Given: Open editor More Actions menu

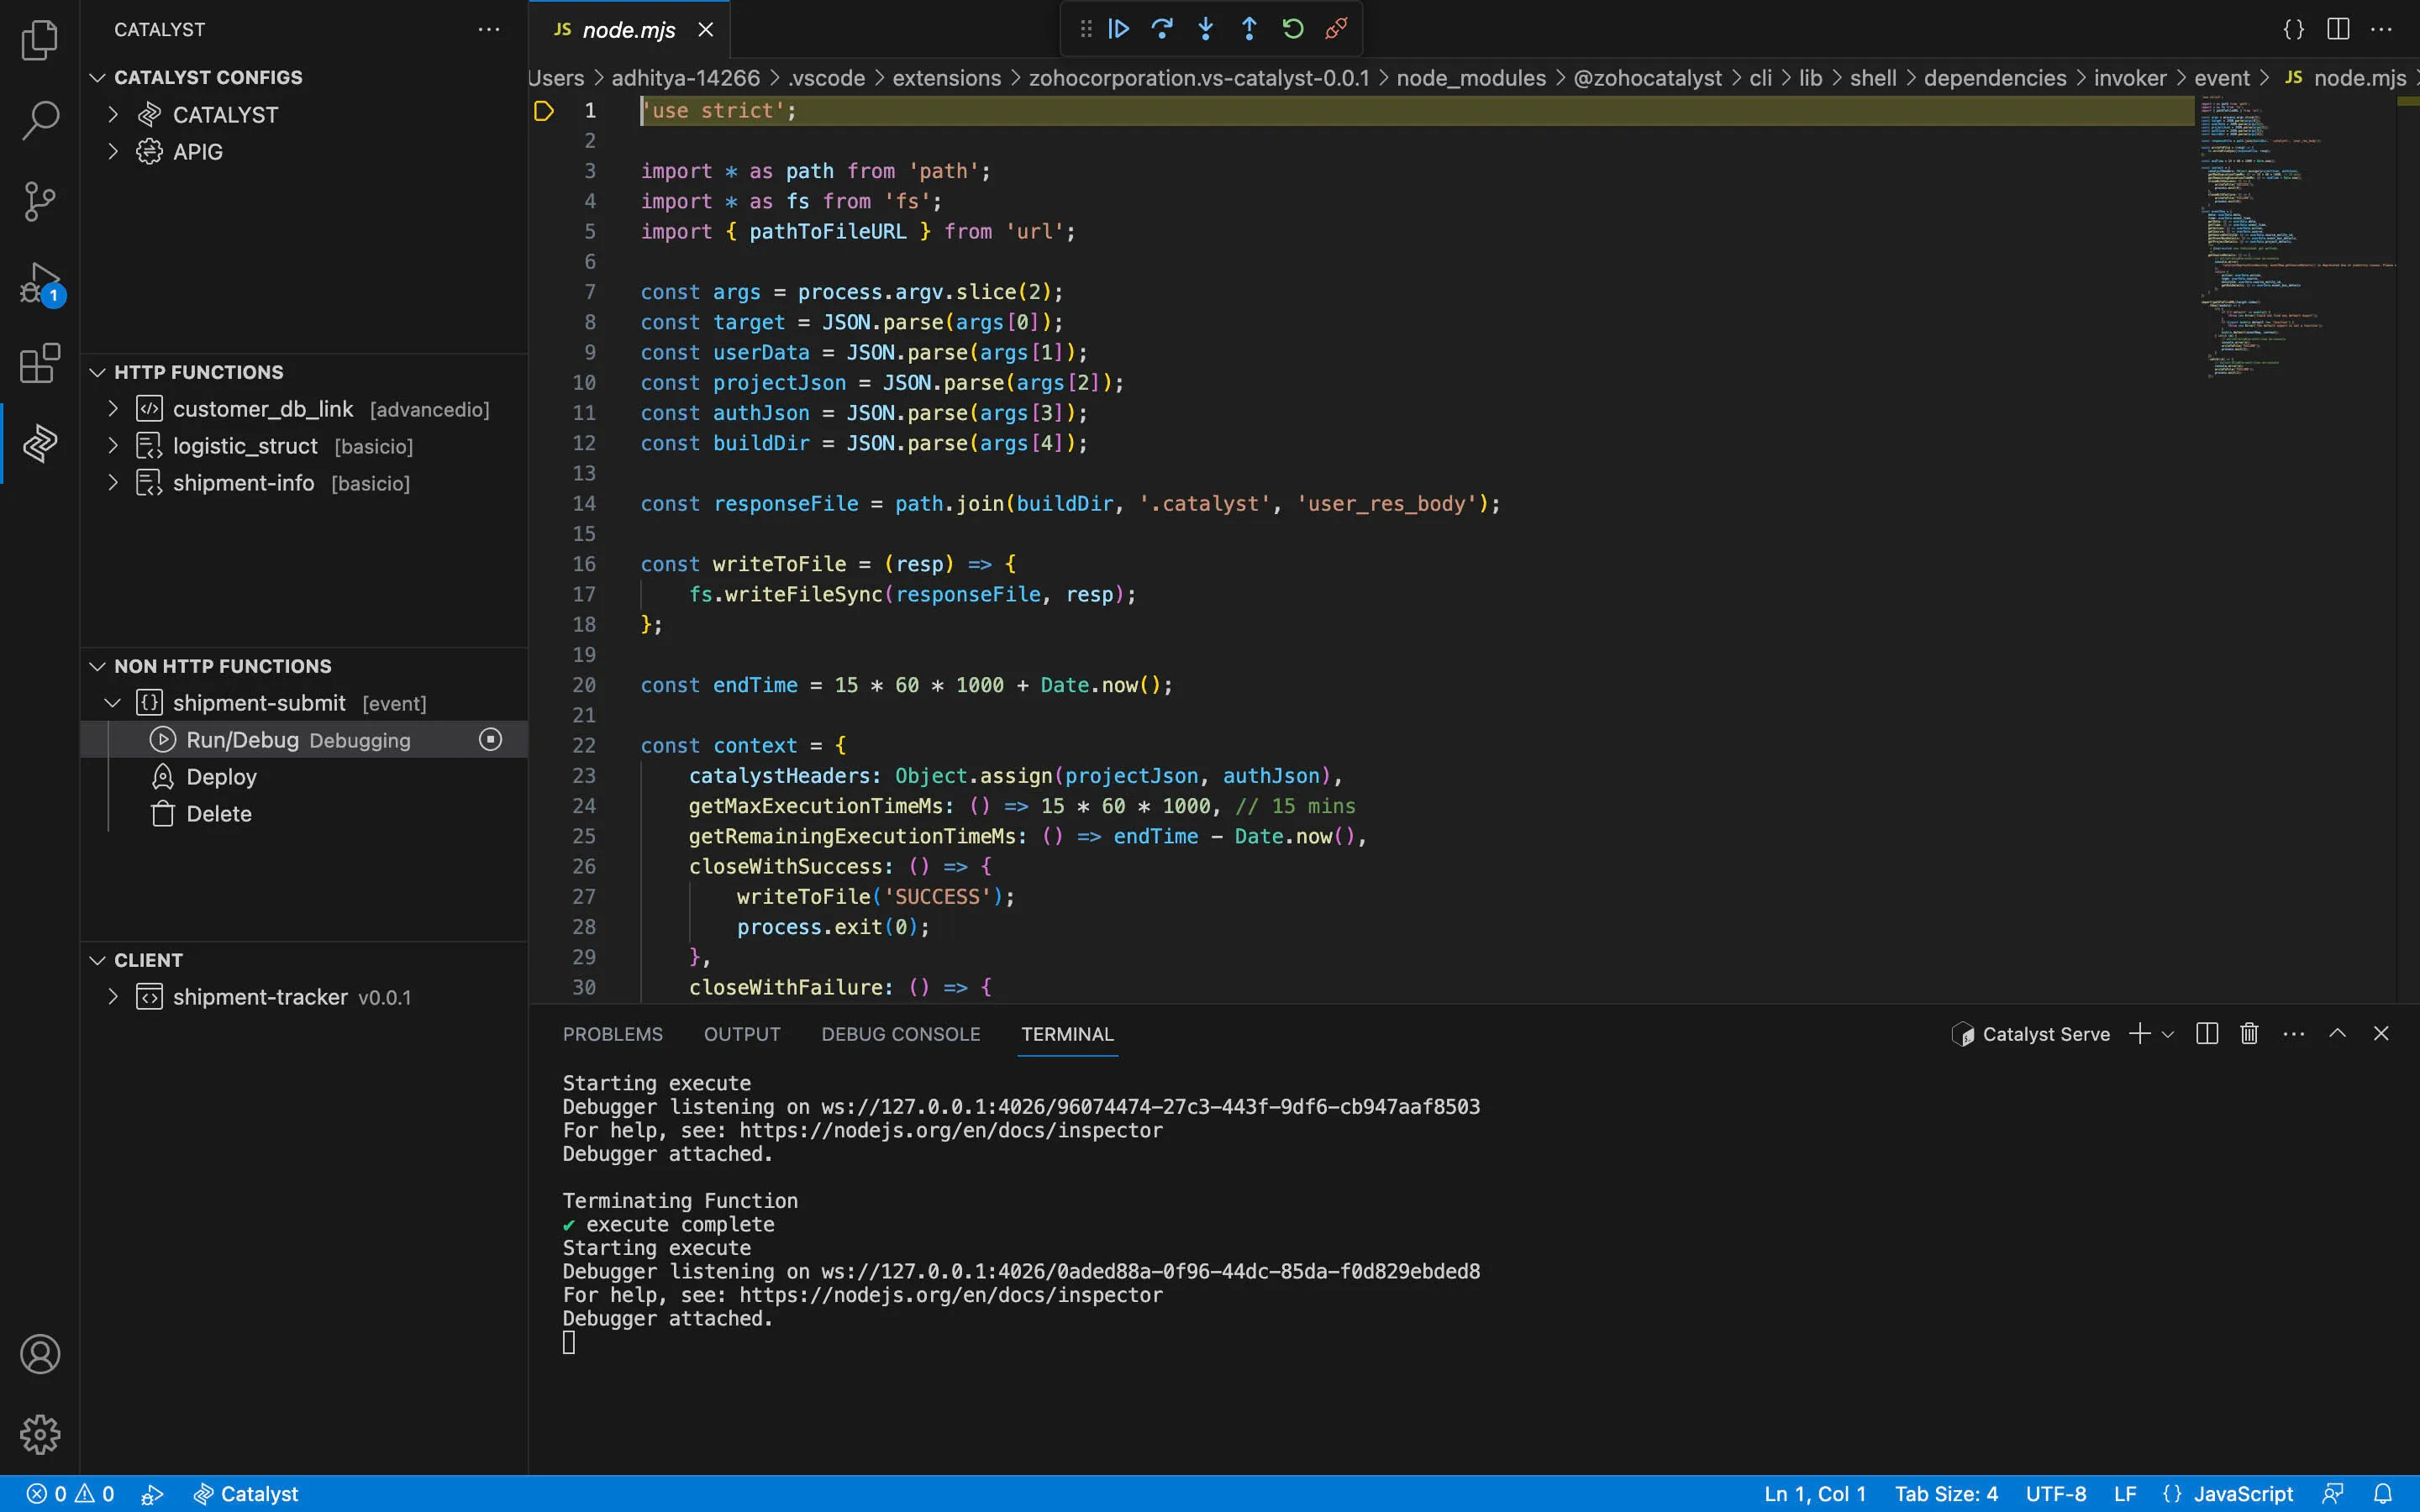Looking at the screenshot, I should [2381, 29].
